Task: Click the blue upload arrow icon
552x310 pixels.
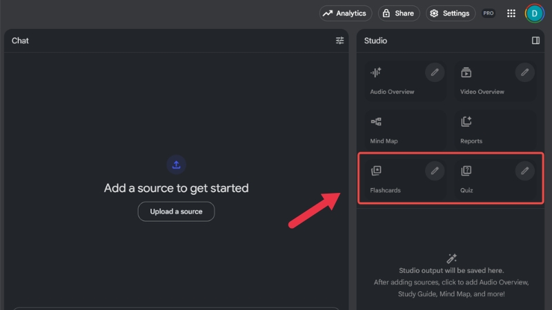Action: (x=176, y=165)
